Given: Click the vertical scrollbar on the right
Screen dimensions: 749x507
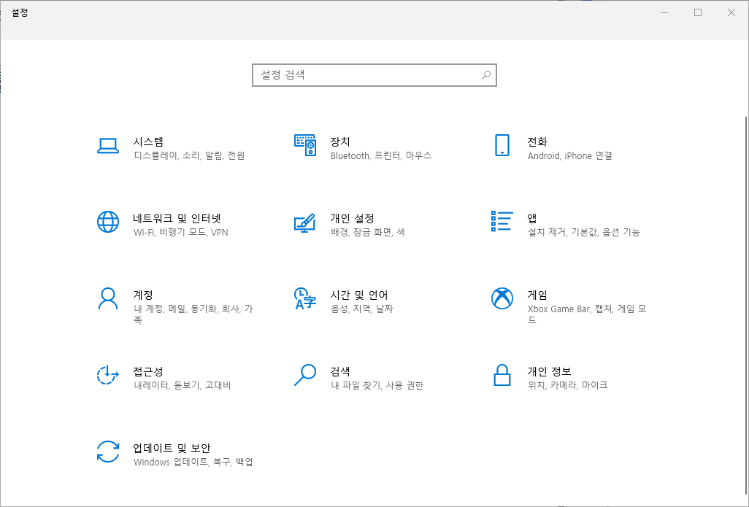Looking at the screenshot, I should [746, 306].
